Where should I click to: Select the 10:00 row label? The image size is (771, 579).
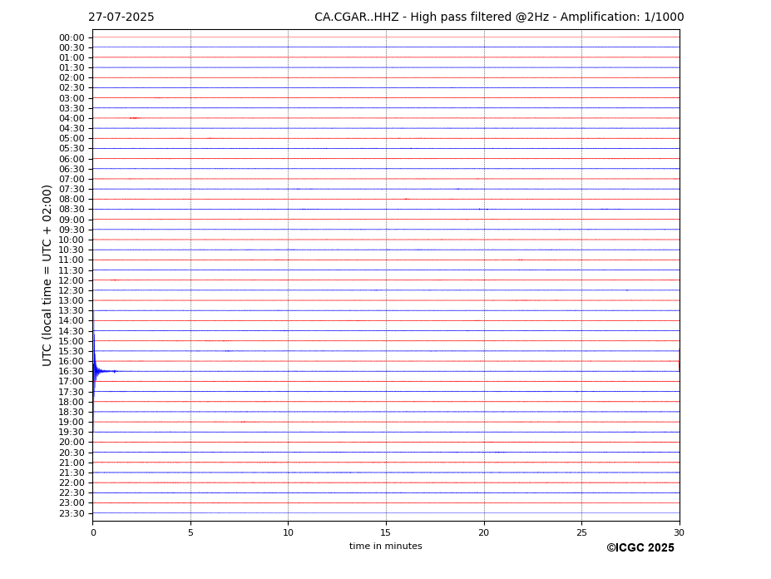[72, 240]
